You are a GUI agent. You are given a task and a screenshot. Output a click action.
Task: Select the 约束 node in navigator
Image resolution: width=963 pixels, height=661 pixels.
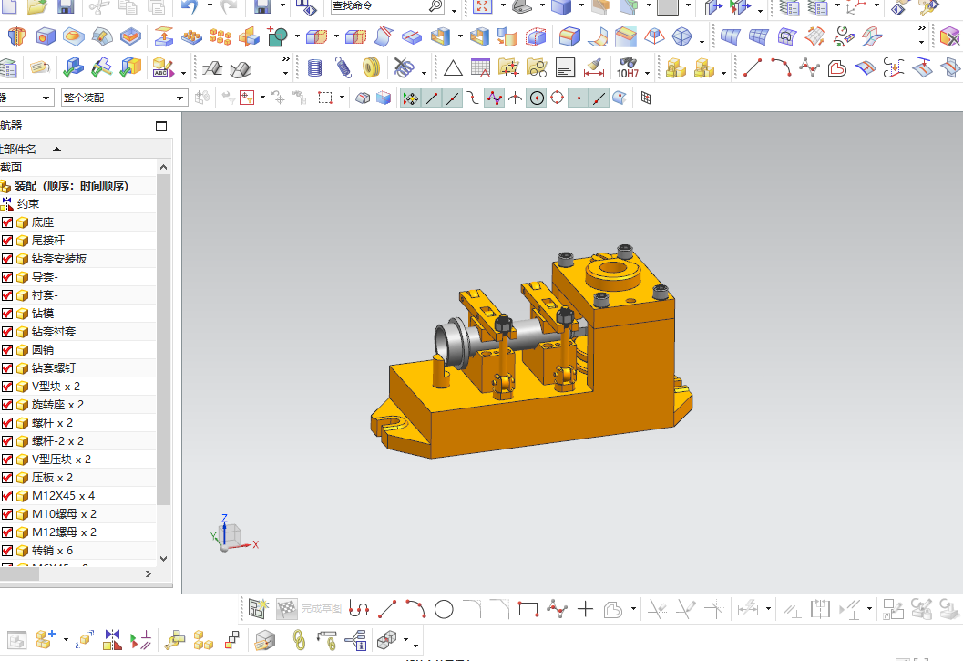click(27, 204)
